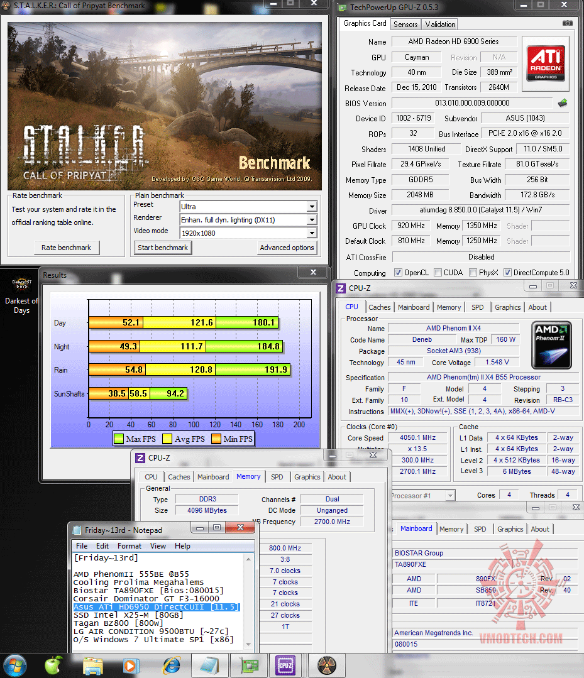Image resolution: width=584 pixels, height=678 pixels.
Task: Launch Internet Explorer from taskbar
Action: coord(172,666)
